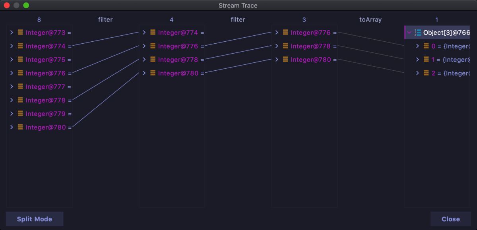The width and height of the screenshot is (477, 230).
Task: Select the Integer@776 row in the second column
Action: [178, 46]
